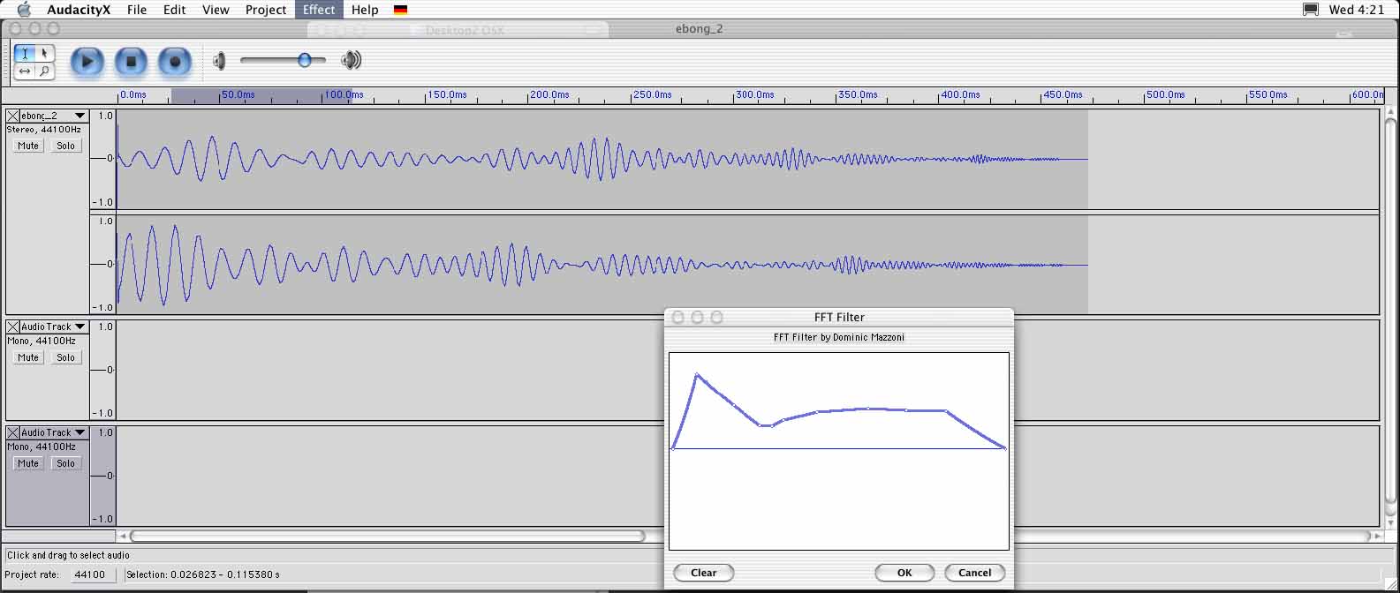The width and height of the screenshot is (1400, 593).
Task: Open the Help menu
Action: tap(365, 10)
